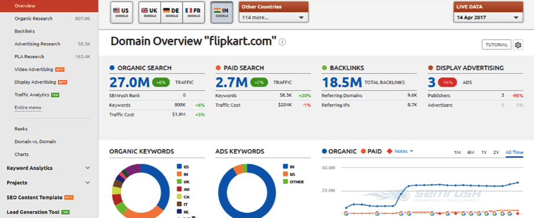Select the DE Google database flag button

pyautogui.click(x=172, y=13)
